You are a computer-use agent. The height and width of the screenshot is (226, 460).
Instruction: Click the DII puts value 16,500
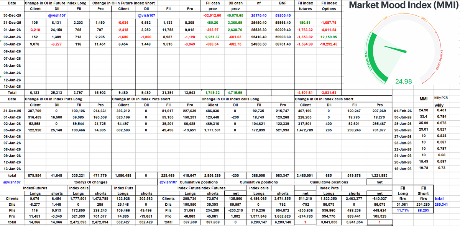coord(57,118)
